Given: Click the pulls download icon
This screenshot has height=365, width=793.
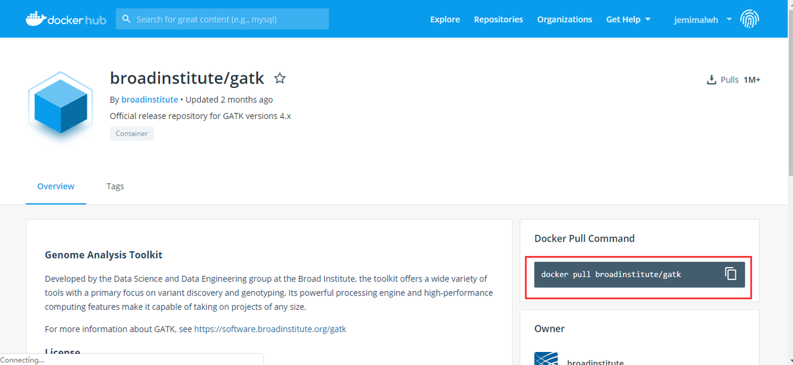Looking at the screenshot, I should (x=711, y=80).
